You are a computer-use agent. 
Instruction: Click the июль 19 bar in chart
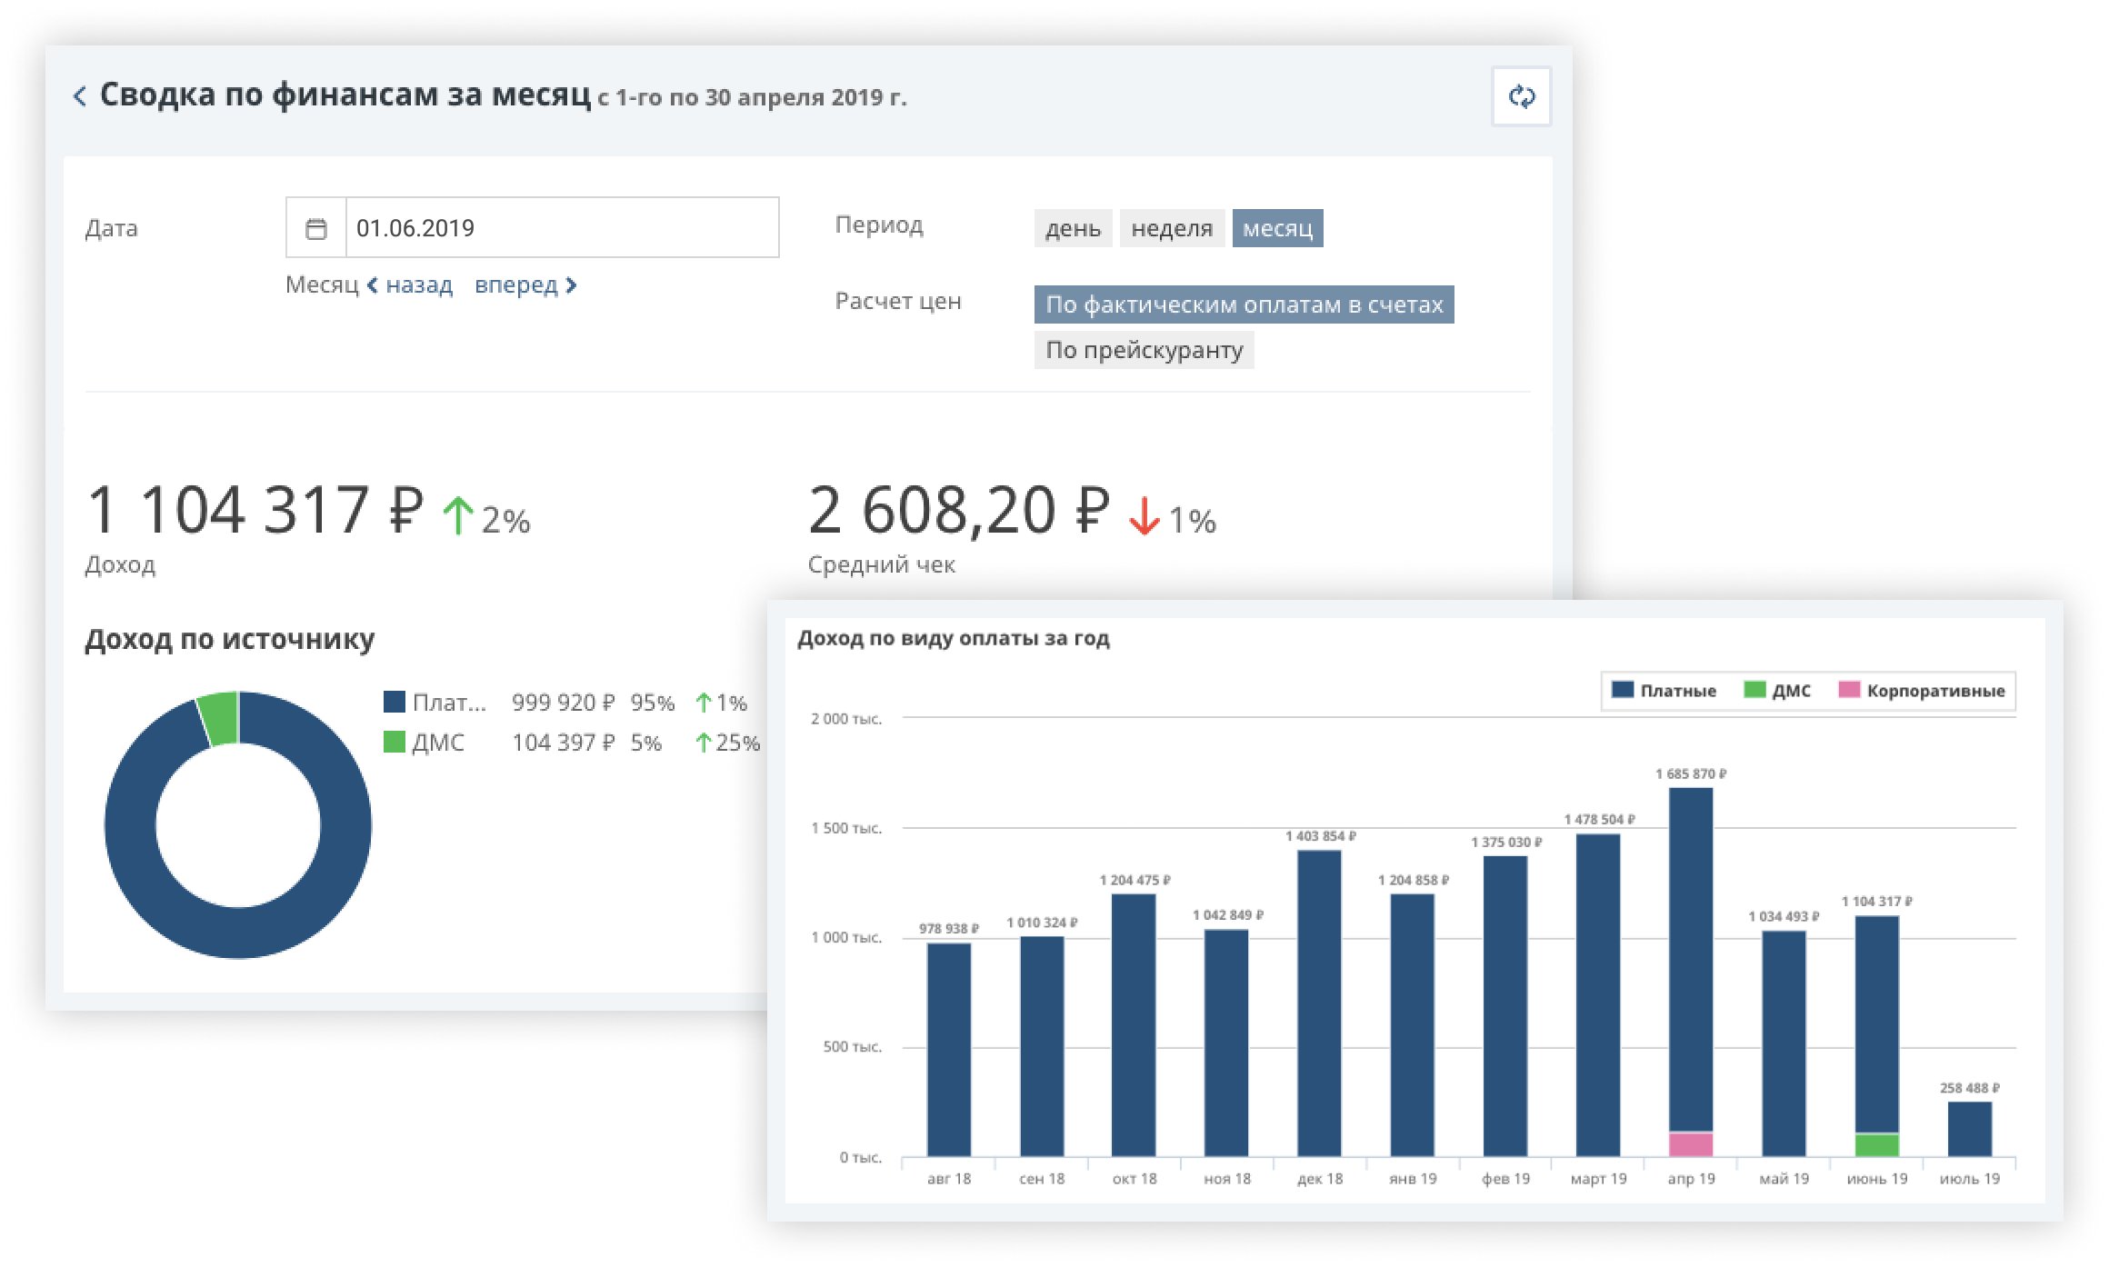[x=1969, y=1129]
